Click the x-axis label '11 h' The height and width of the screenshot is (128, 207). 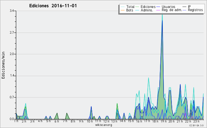pyautogui.click(x=98, y=121)
